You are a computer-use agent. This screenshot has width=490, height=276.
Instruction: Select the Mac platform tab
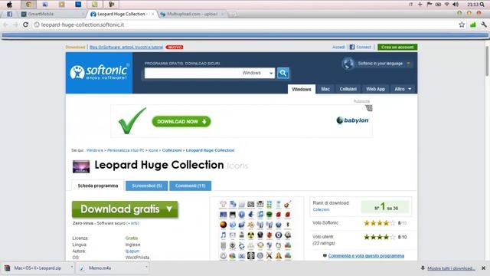click(325, 89)
